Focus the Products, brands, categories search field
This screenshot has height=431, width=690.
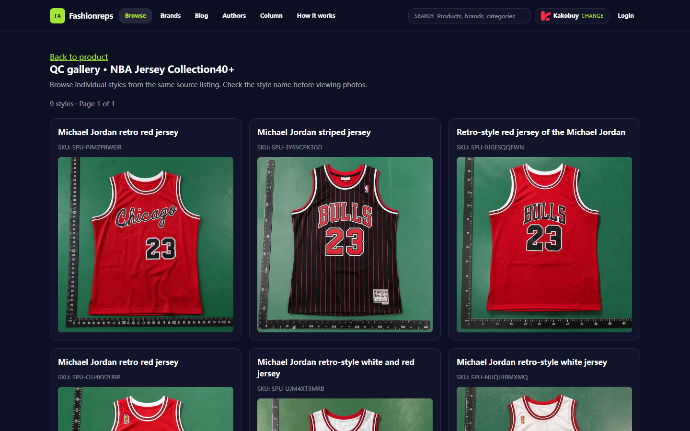(x=470, y=16)
